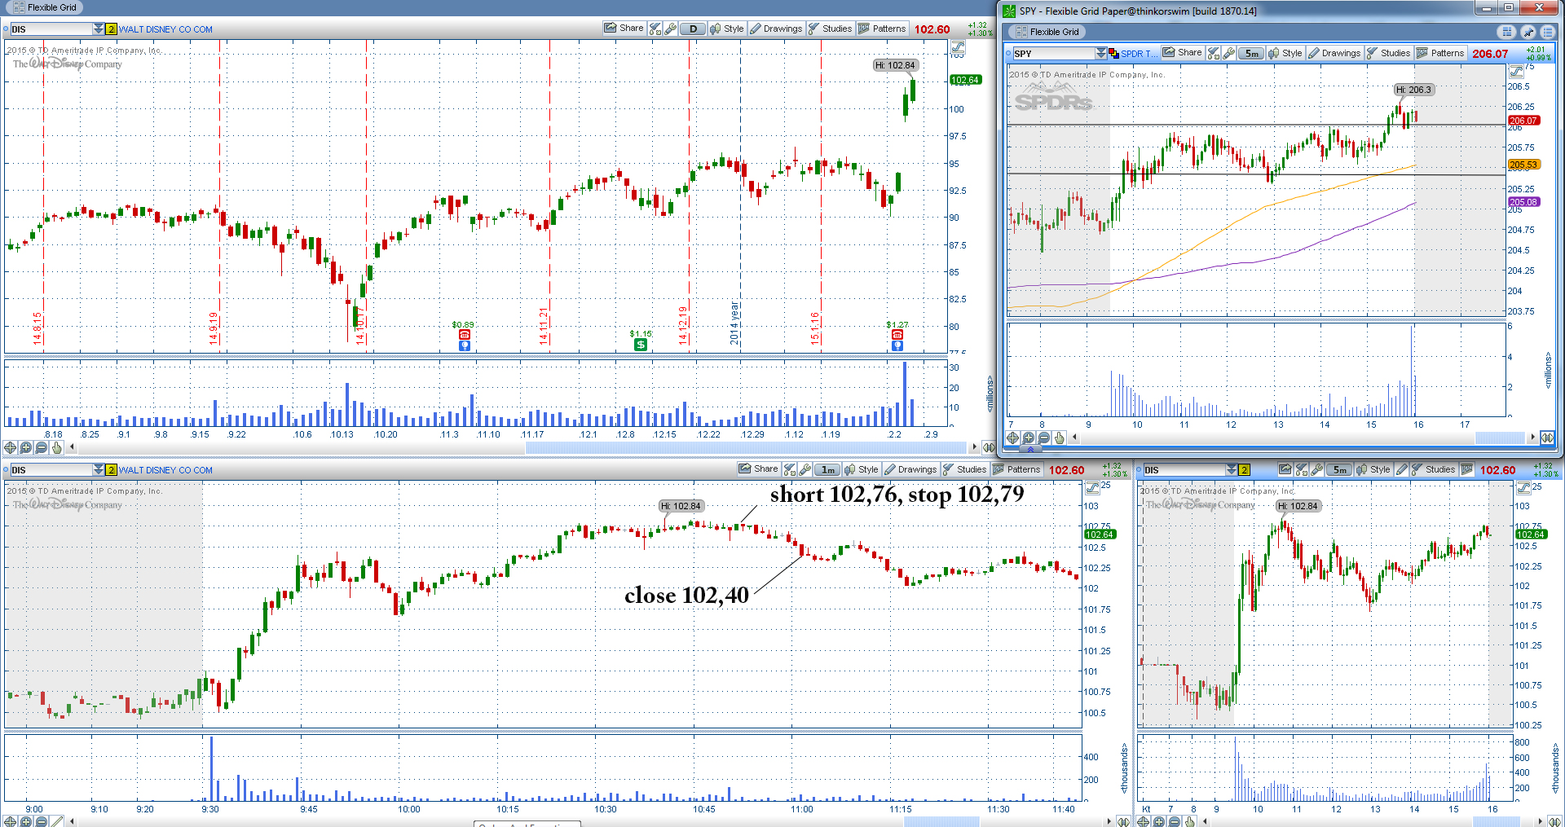The width and height of the screenshot is (1565, 827).
Task: Open Studies menu on DIS 1m chart
Action: click(964, 469)
